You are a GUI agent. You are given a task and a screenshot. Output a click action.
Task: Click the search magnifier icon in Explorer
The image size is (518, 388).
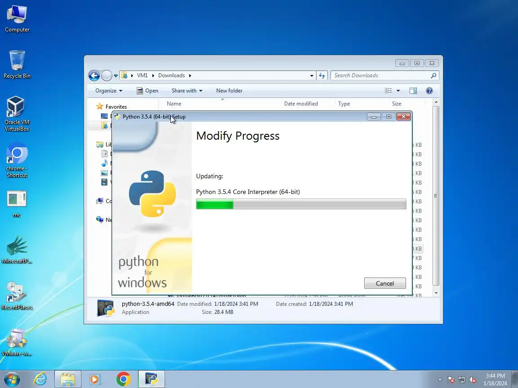click(x=434, y=75)
